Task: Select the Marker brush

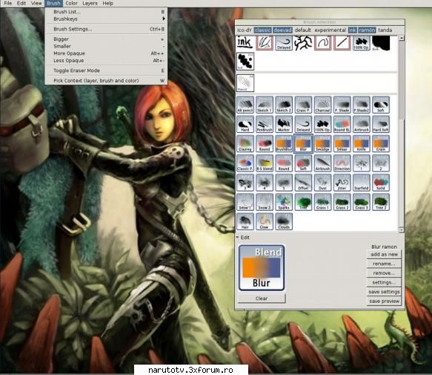Action: (x=284, y=124)
